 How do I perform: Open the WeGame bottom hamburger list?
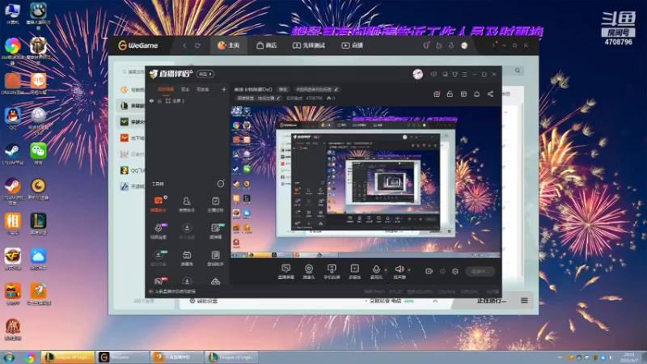tap(524, 300)
